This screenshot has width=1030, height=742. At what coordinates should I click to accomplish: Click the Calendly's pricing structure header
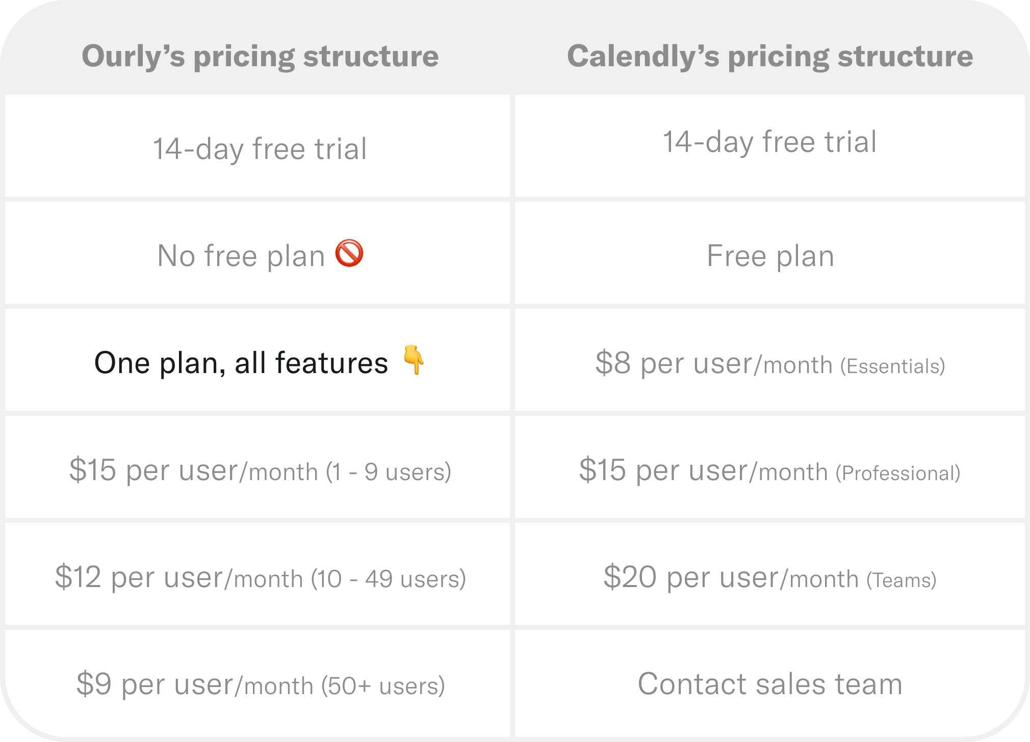(x=770, y=56)
